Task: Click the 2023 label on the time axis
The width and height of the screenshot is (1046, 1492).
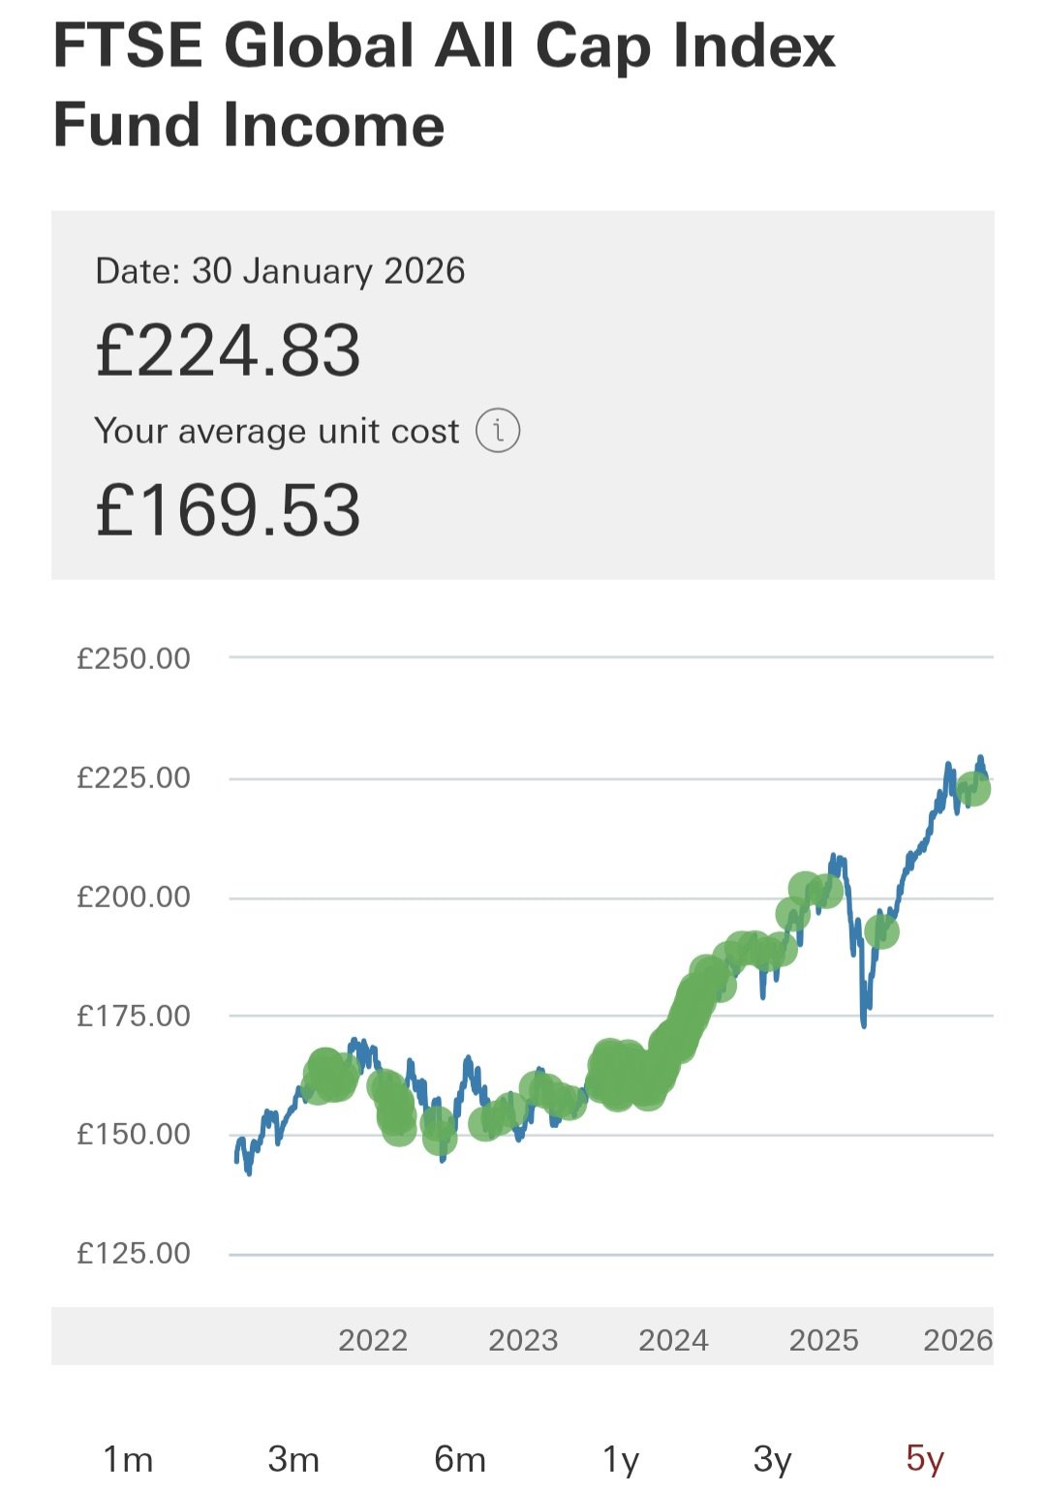Action: (523, 1340)
